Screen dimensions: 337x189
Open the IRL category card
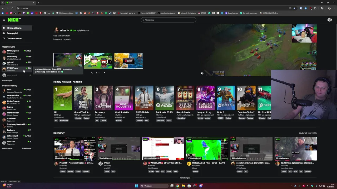pos(63,98)
